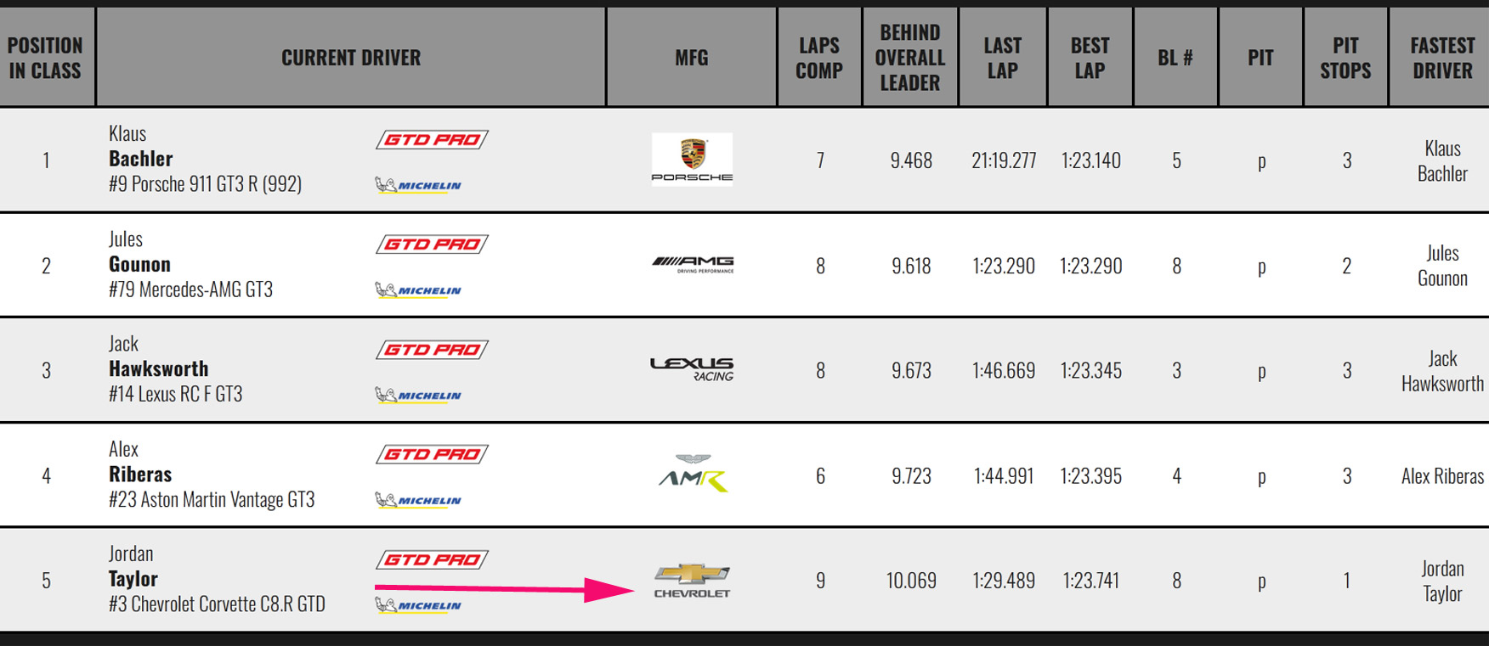
Task: Click GTD PRO badge for Jordan Taylor
Action: click(432, 560)
